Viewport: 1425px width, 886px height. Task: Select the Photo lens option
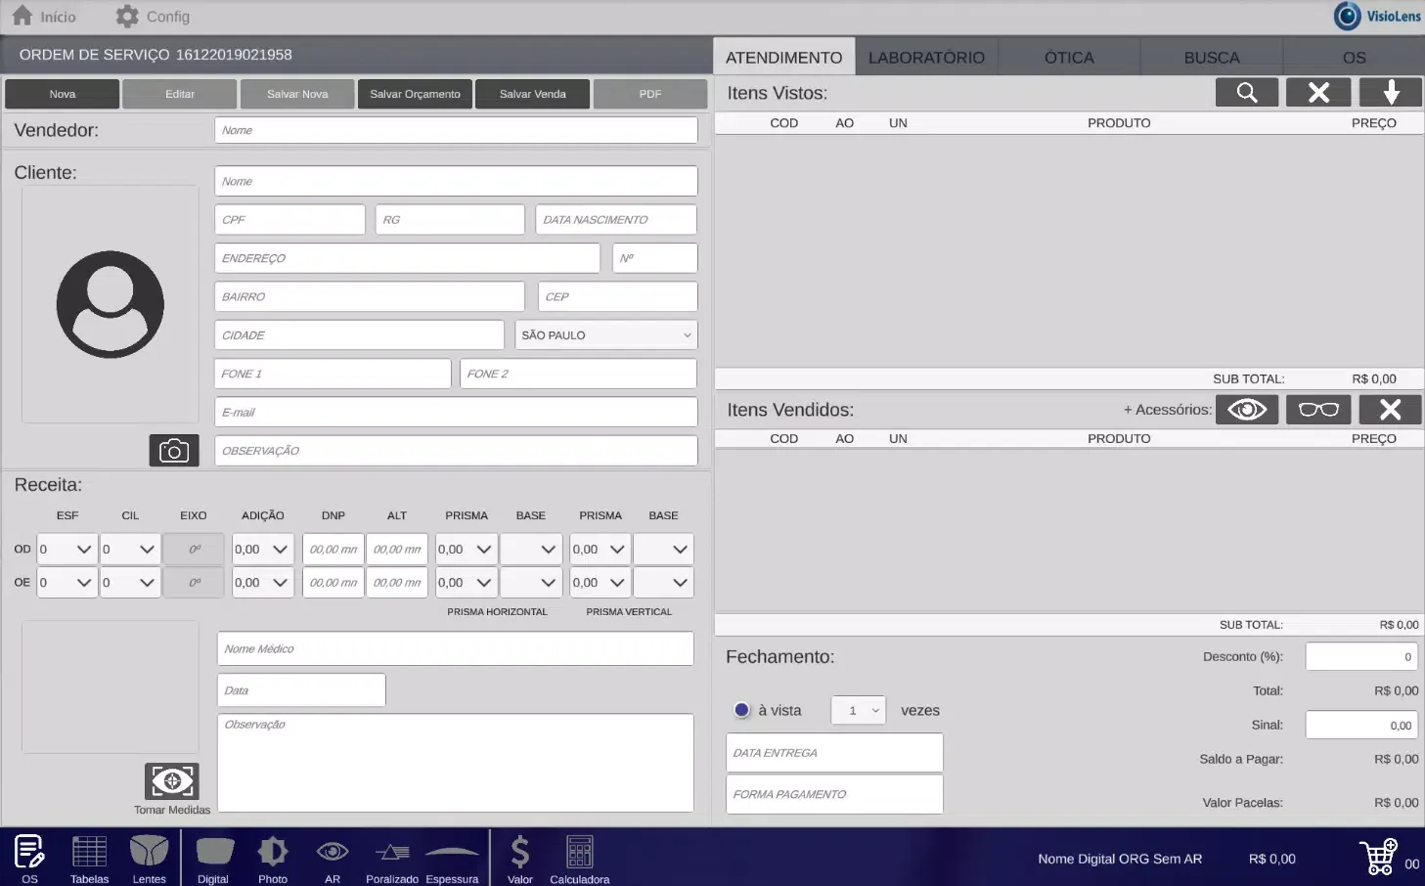tap(273, 856)
